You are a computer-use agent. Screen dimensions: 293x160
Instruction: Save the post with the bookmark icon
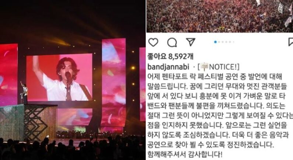290,42
